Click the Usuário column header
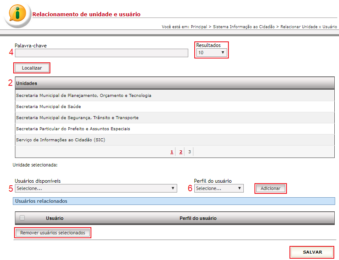Viewport: 339px width, 260px height. (x=55, y=218)
